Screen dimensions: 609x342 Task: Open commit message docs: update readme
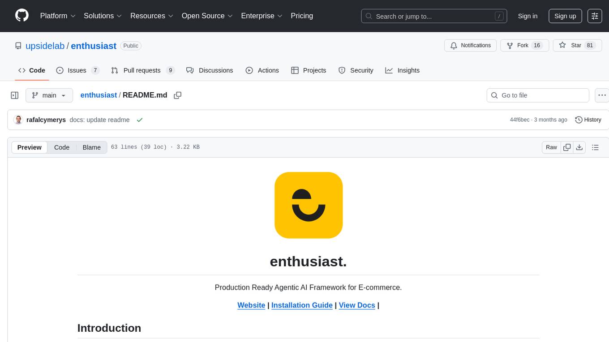pos(99,120)
